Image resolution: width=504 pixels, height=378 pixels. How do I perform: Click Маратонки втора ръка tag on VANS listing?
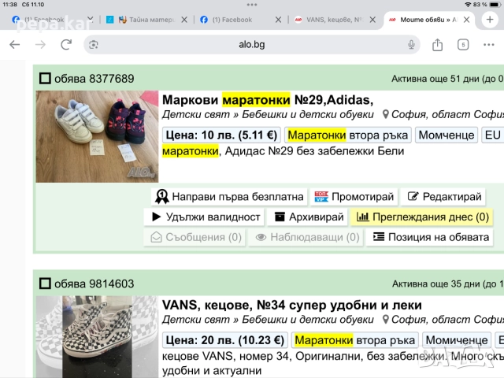pos(355,340)
